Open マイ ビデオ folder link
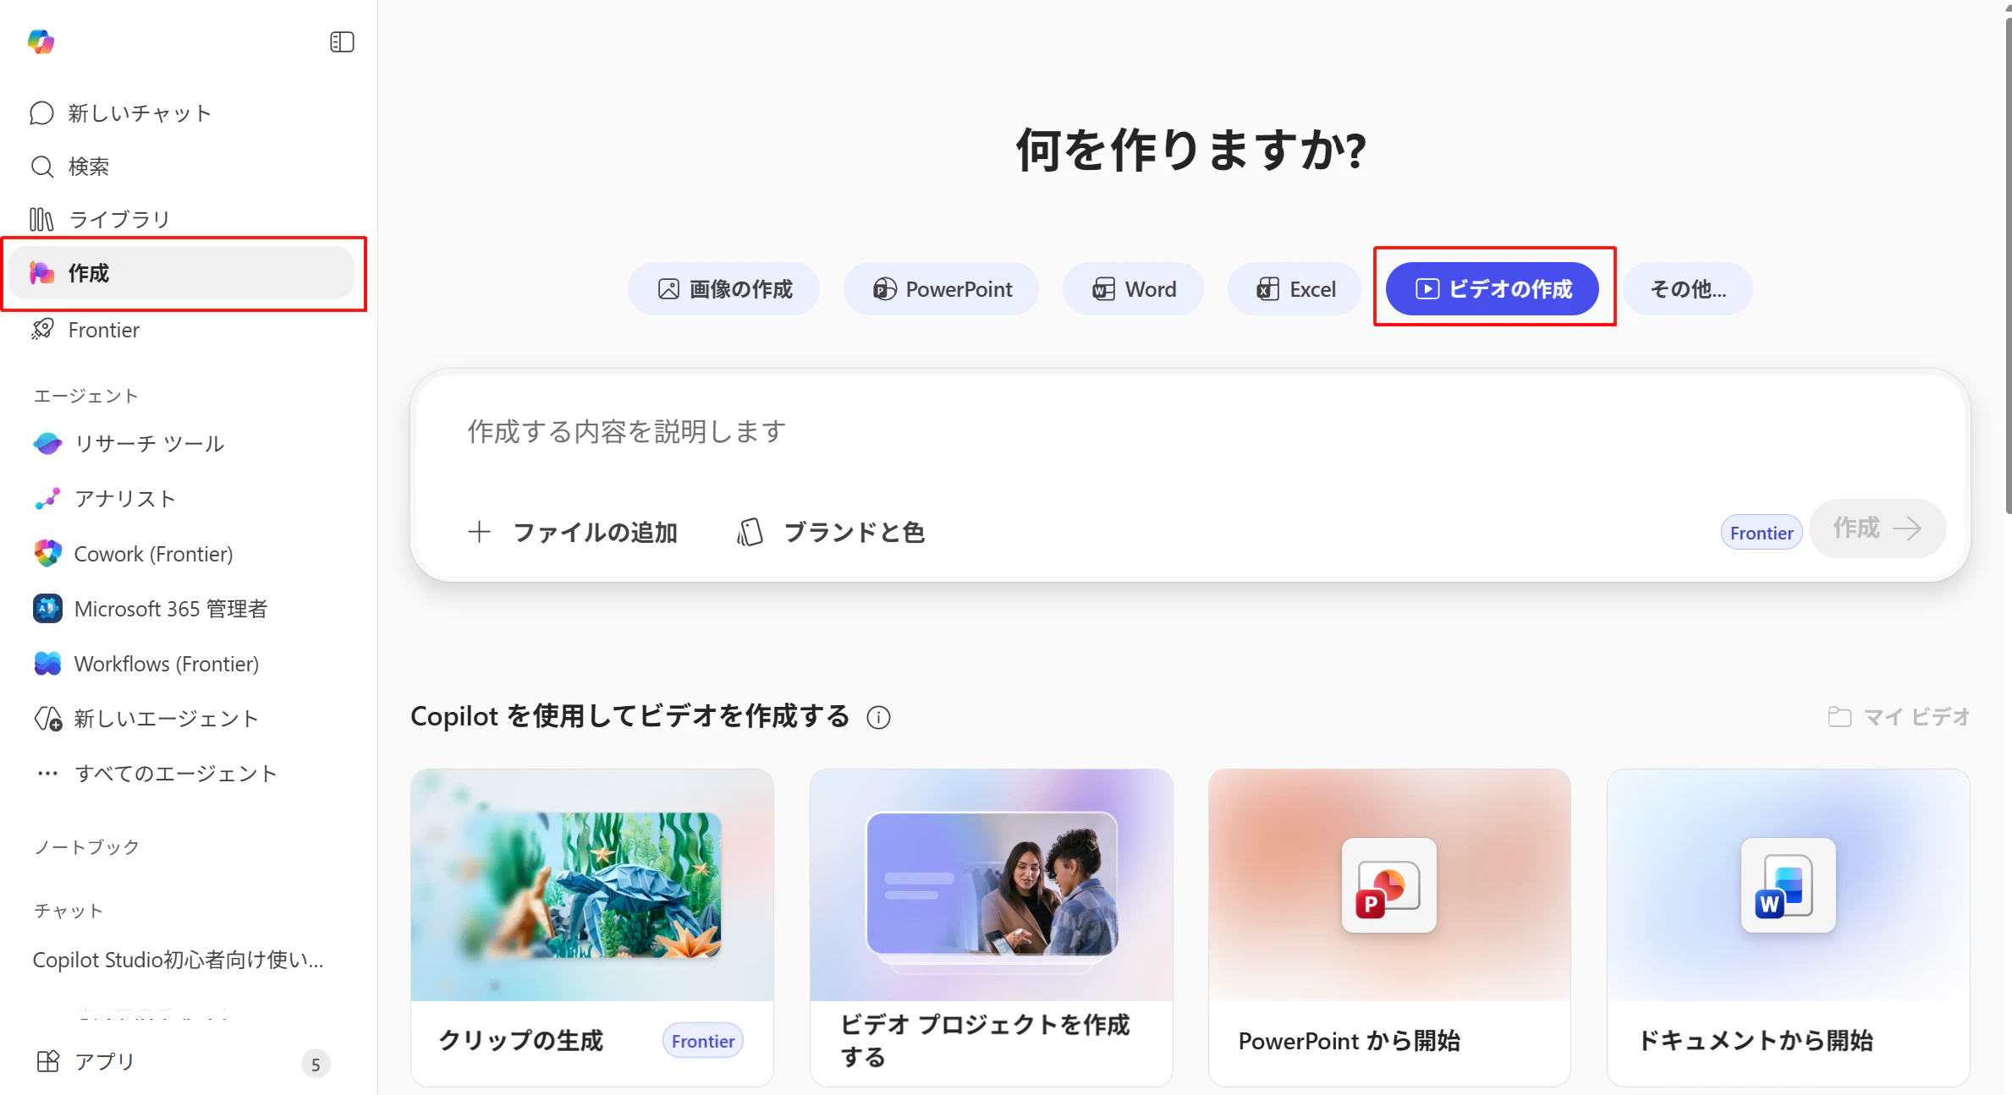This screenshot has height=1095, width=2012. (x=1899, y=717)
